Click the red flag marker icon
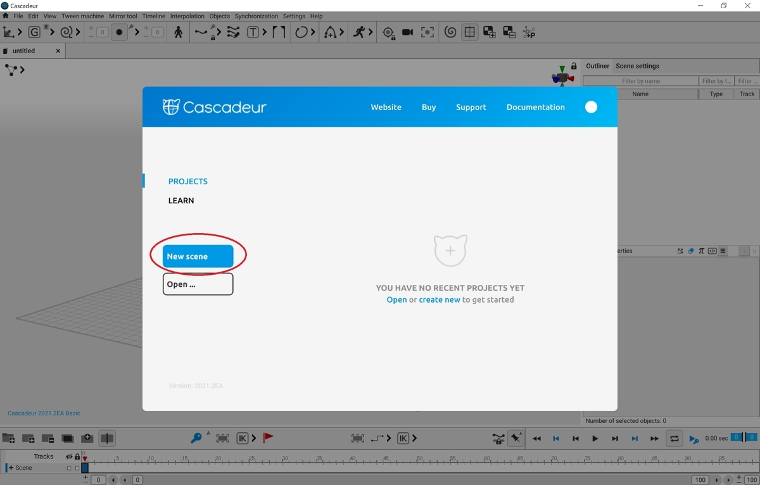The image size is (760, 485). pyautogui.click(x=268, y=438)
